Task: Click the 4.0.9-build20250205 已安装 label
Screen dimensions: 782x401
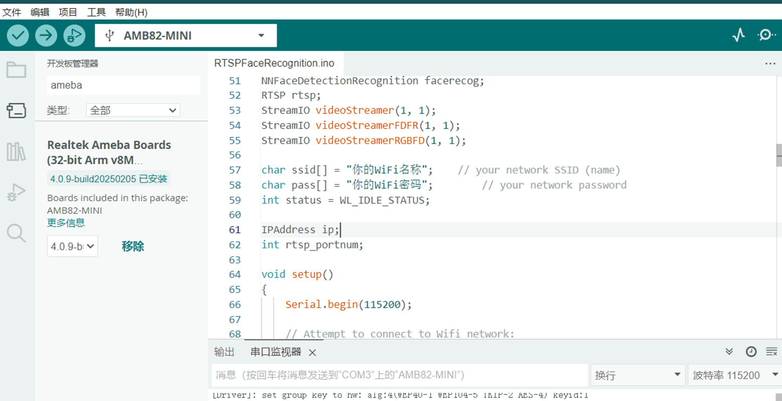Action: coord(109,179)
